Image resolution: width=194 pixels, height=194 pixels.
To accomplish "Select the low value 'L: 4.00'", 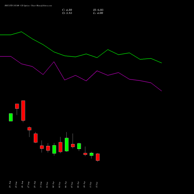I will tap(98, 13).
